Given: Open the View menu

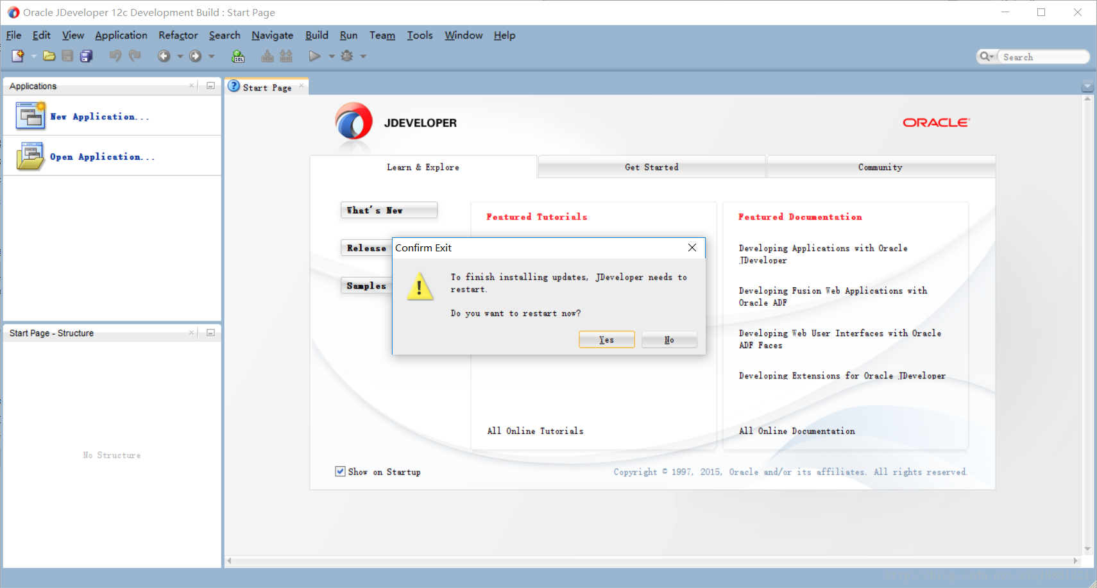Looking at the screenshot, I should [x=73, y=35].
